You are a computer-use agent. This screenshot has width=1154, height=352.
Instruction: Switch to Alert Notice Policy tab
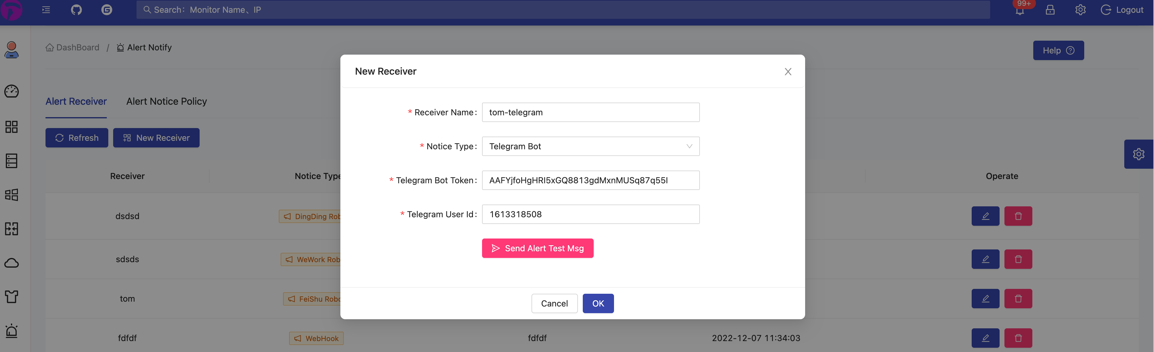coord(166,102)
